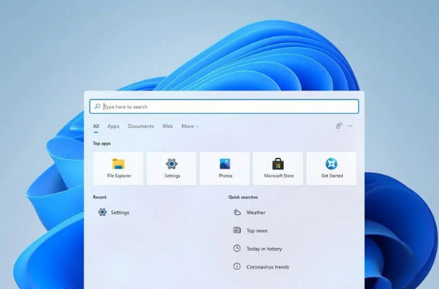Viewport: 439px width, 289px height.
Task: Focus the Type here to search box
Action: [x=224, y=107]
